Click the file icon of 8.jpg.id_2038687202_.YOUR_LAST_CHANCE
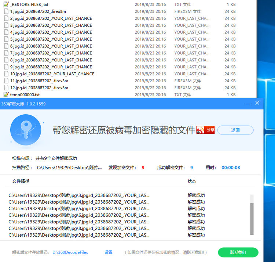This screenshot has height=262, width=275. pos(6,60)
